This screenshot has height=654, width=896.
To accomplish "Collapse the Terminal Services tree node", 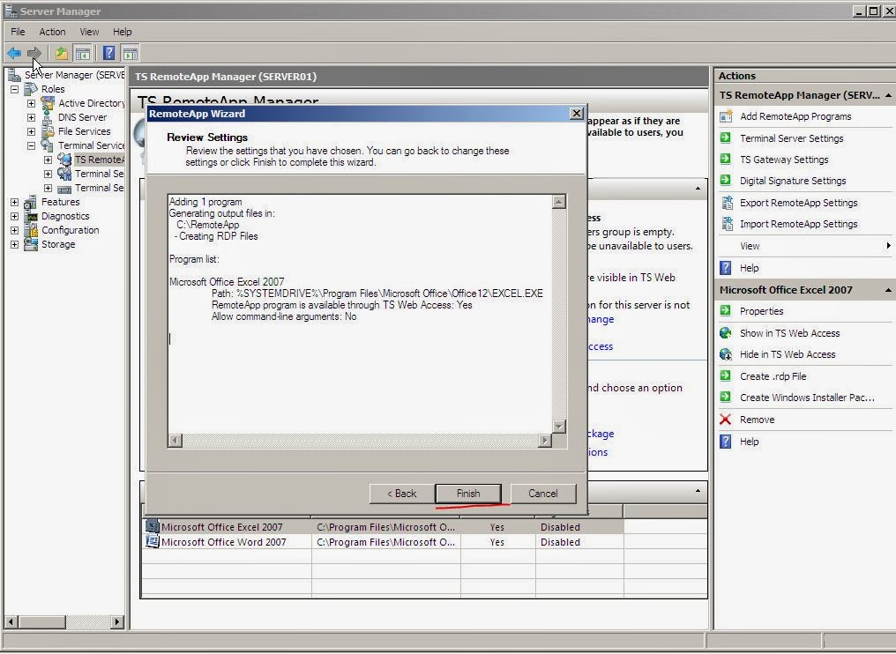I will point(32,145).
